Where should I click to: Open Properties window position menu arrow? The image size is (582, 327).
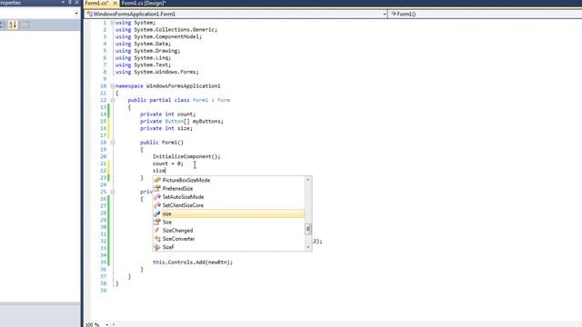point(63,3)
